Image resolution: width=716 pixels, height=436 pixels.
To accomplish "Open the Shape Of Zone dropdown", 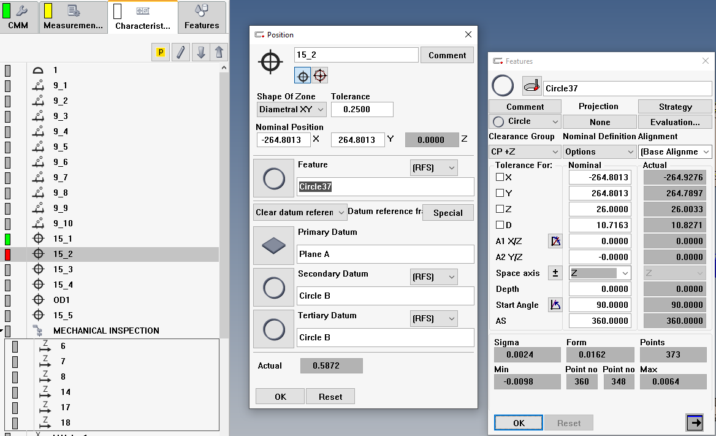I will pyautogui.click(x=291, y=110).
